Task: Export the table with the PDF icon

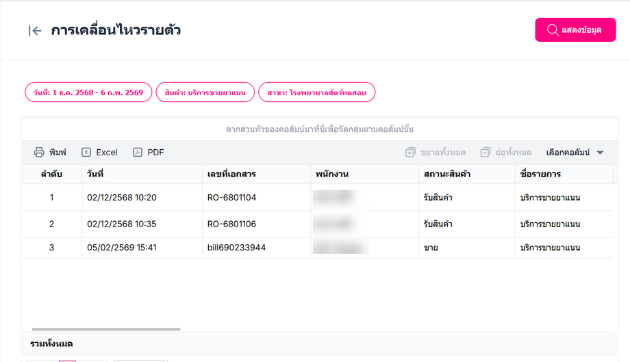Action: pyautogui.click(x=138, y=153)
